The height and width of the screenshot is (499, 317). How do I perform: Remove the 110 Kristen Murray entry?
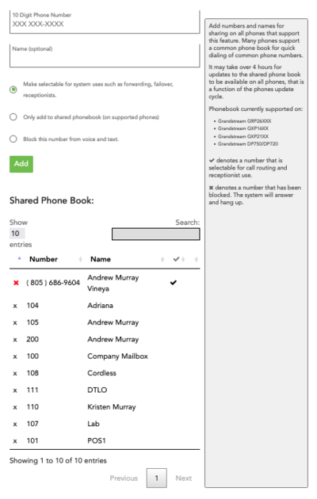pyautogui.click(x=15, y=407)
